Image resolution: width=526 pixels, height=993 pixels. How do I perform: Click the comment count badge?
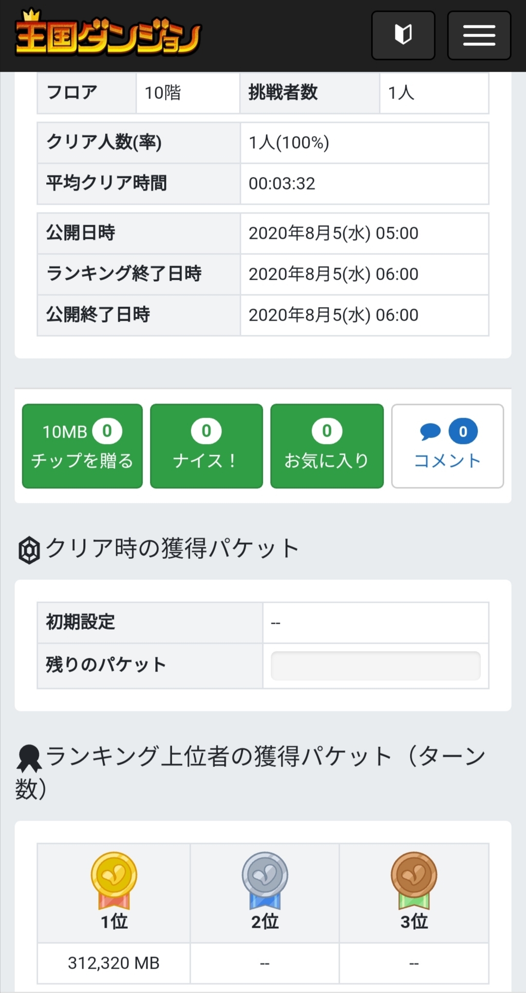[x=463, y=431]
